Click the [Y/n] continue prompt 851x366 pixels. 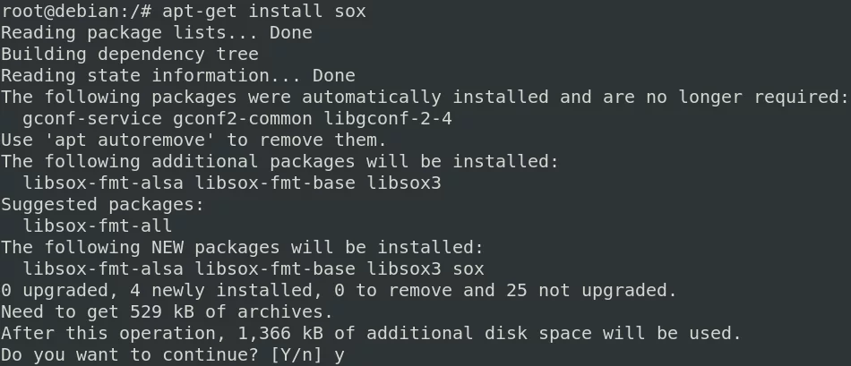click(x=297, y=355)
